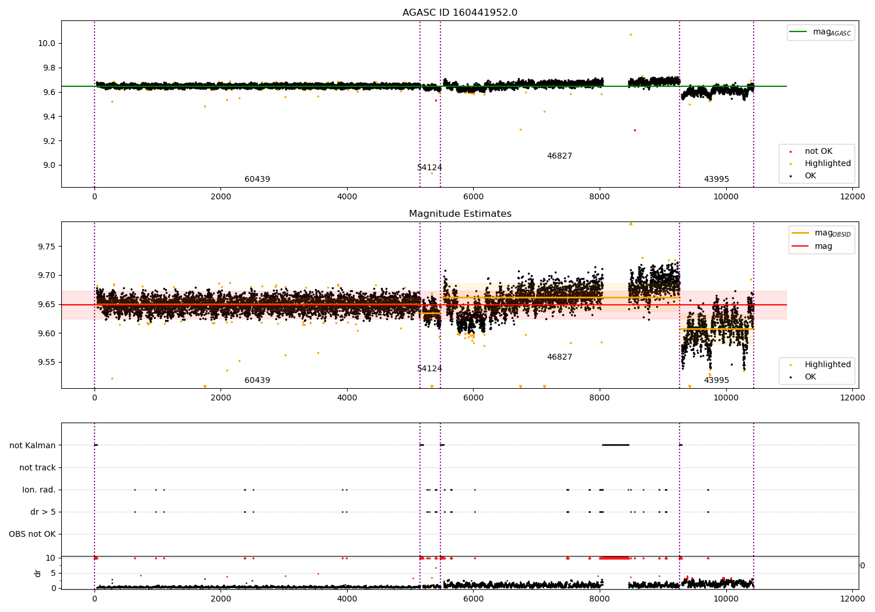Click the 2000 x-axis tick in bottom panel

[220, 598]
